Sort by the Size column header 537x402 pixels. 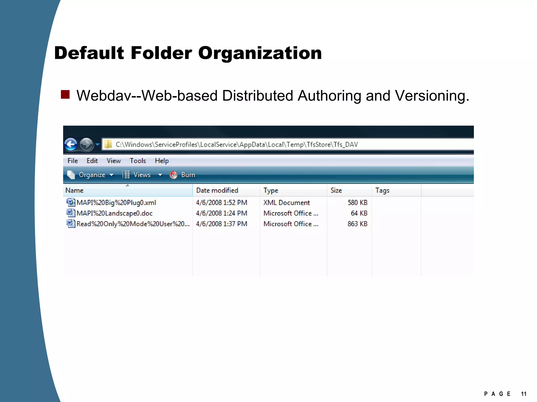[349, 190]
